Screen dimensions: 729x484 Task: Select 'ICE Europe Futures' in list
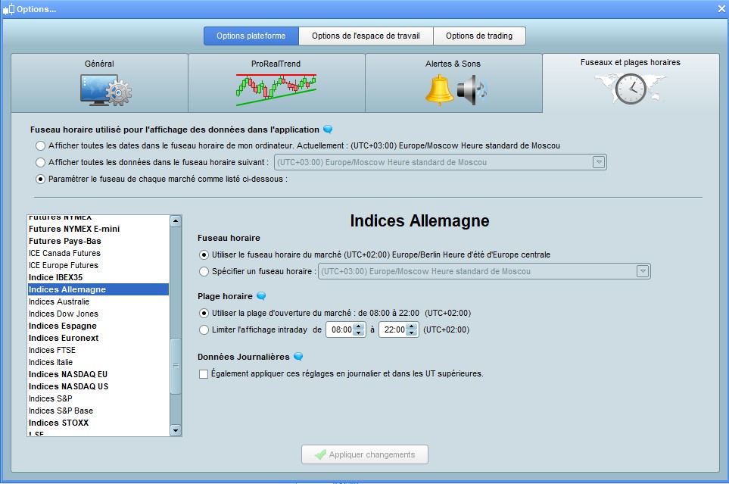pos(98,265)
